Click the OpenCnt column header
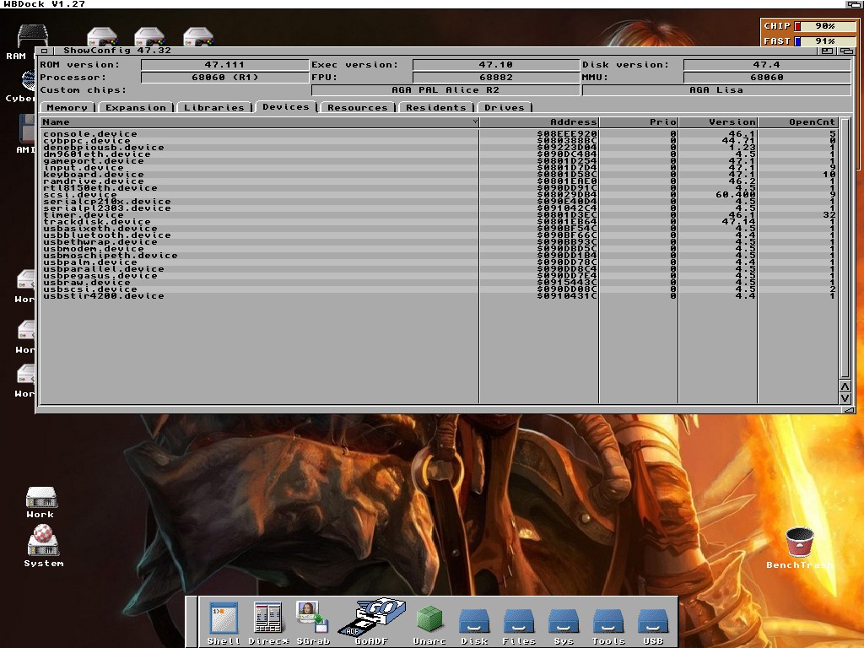Viewport: 864px width, 648px height. [797, 122]
